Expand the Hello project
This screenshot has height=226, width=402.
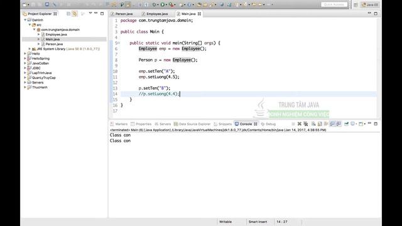pos(25,54)
